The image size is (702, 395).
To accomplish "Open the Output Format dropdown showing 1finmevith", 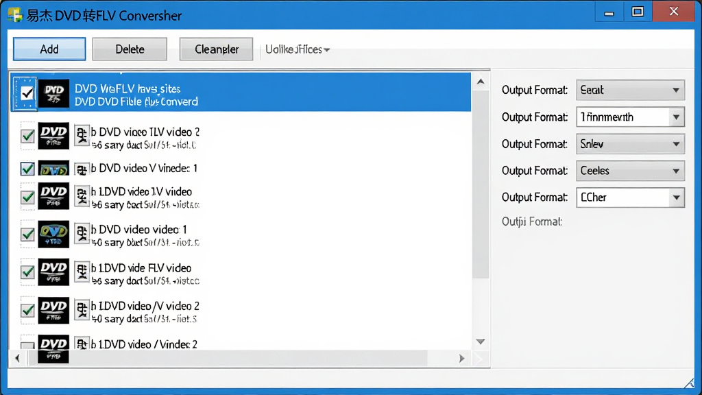I will click(x=631, y=117).
